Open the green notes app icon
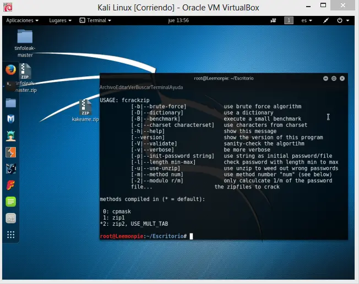 click(11, 202)
